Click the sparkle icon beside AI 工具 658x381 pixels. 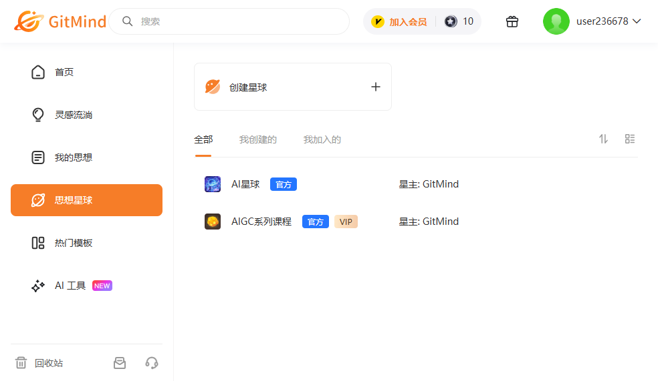click(x=37, y=286)
